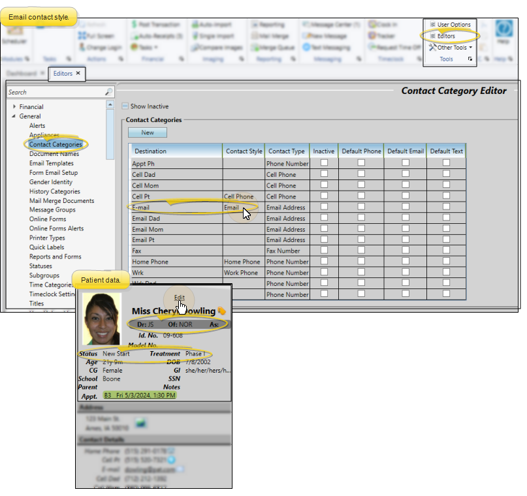
Task: Click the search magnifier in the editor list
Action: pos(108,92)
